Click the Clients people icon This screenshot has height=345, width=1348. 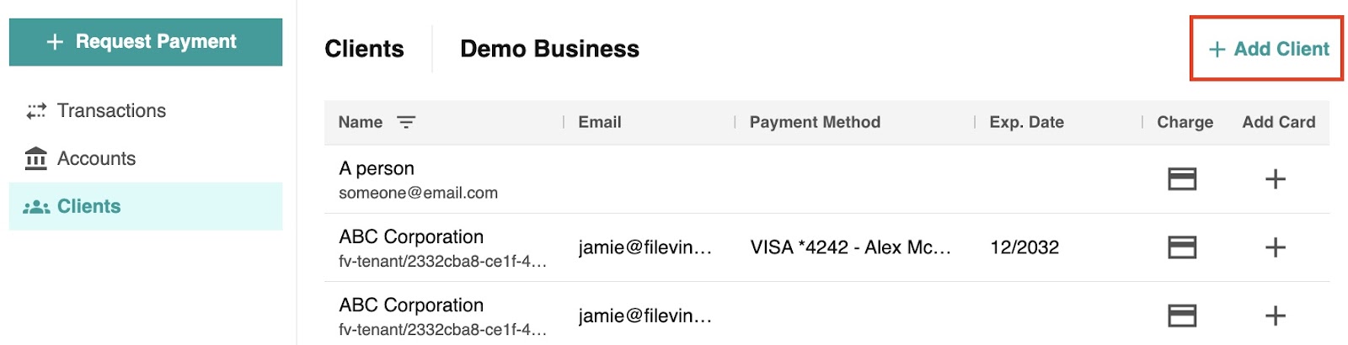coord(36,207)
